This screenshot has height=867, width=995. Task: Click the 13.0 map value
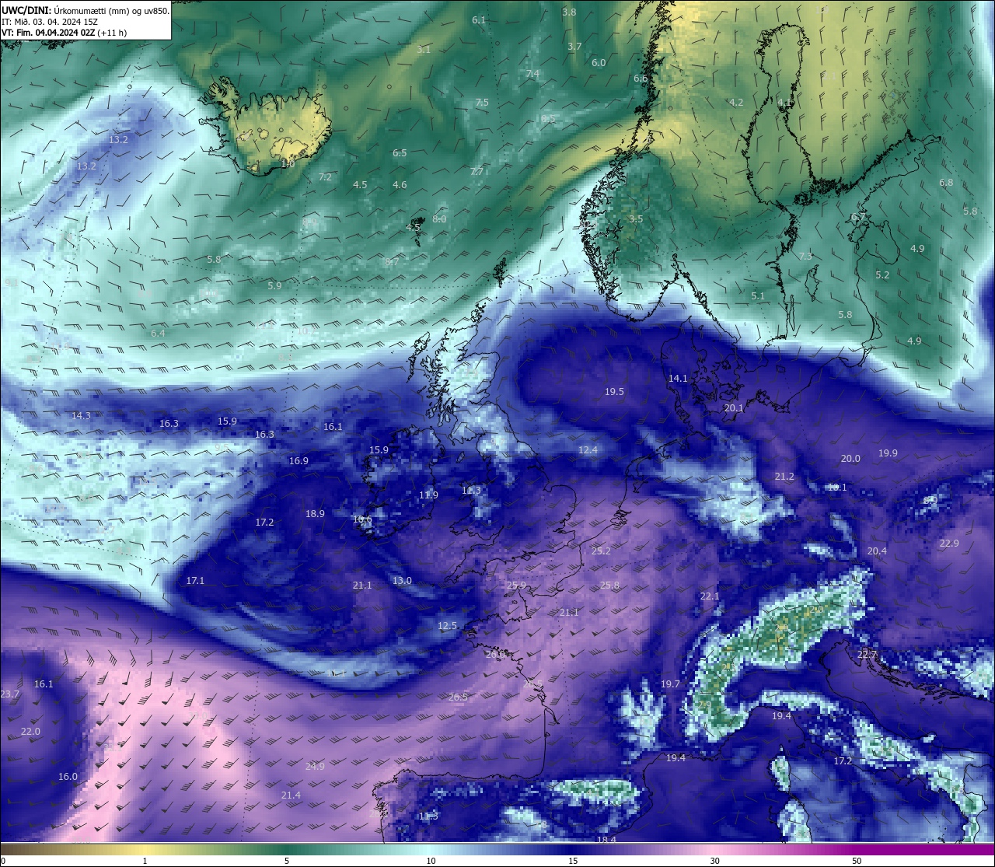402,580
